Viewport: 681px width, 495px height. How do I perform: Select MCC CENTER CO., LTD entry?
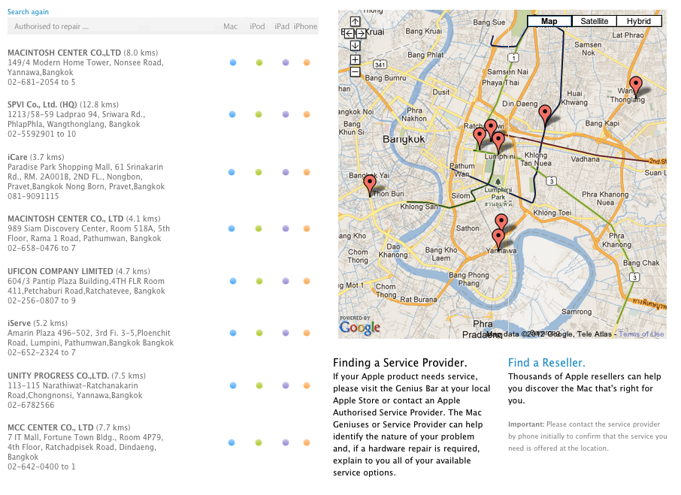point(68,427)
